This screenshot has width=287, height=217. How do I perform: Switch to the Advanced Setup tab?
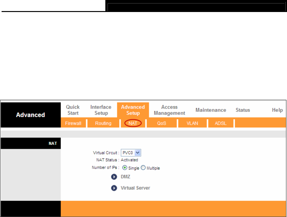pyautogui.click(x=133, y=110)
